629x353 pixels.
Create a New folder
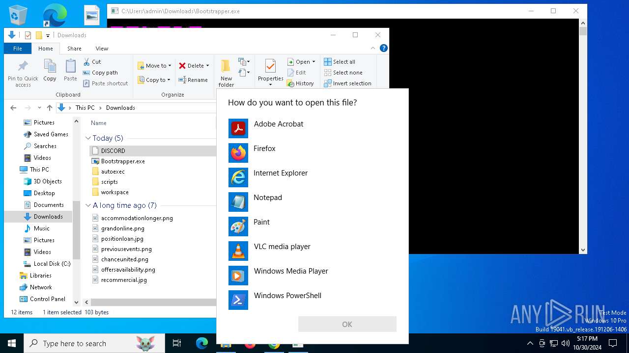[226, 73]
